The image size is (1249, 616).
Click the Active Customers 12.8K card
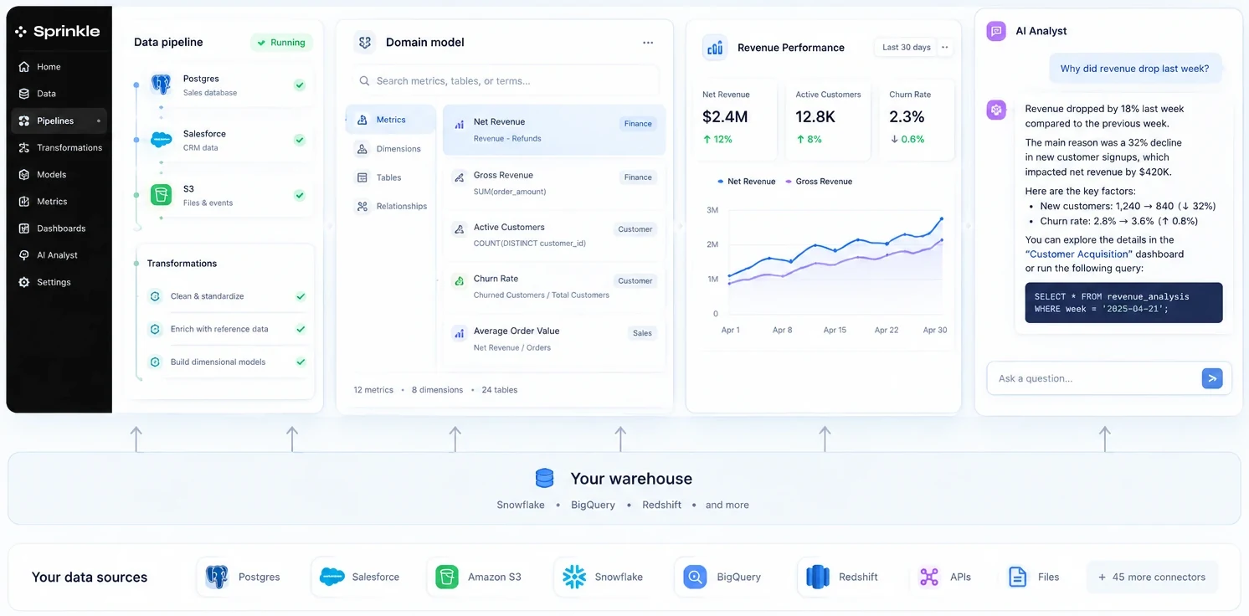pos(829,120)
